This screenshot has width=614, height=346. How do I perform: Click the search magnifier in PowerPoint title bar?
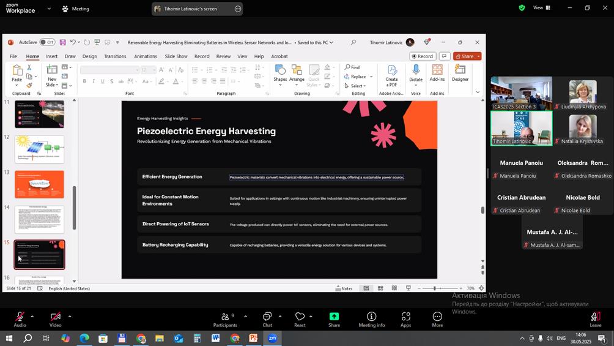click(x=353, y=42)
